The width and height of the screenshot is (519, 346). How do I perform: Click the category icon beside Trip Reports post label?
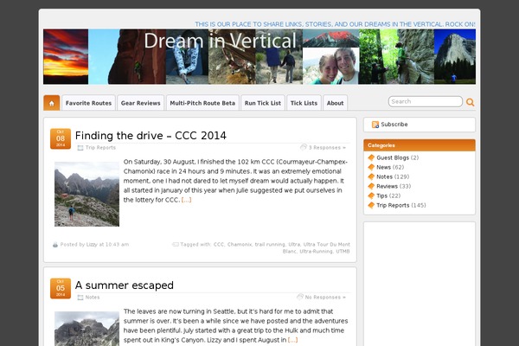click(x=80, y=148)
